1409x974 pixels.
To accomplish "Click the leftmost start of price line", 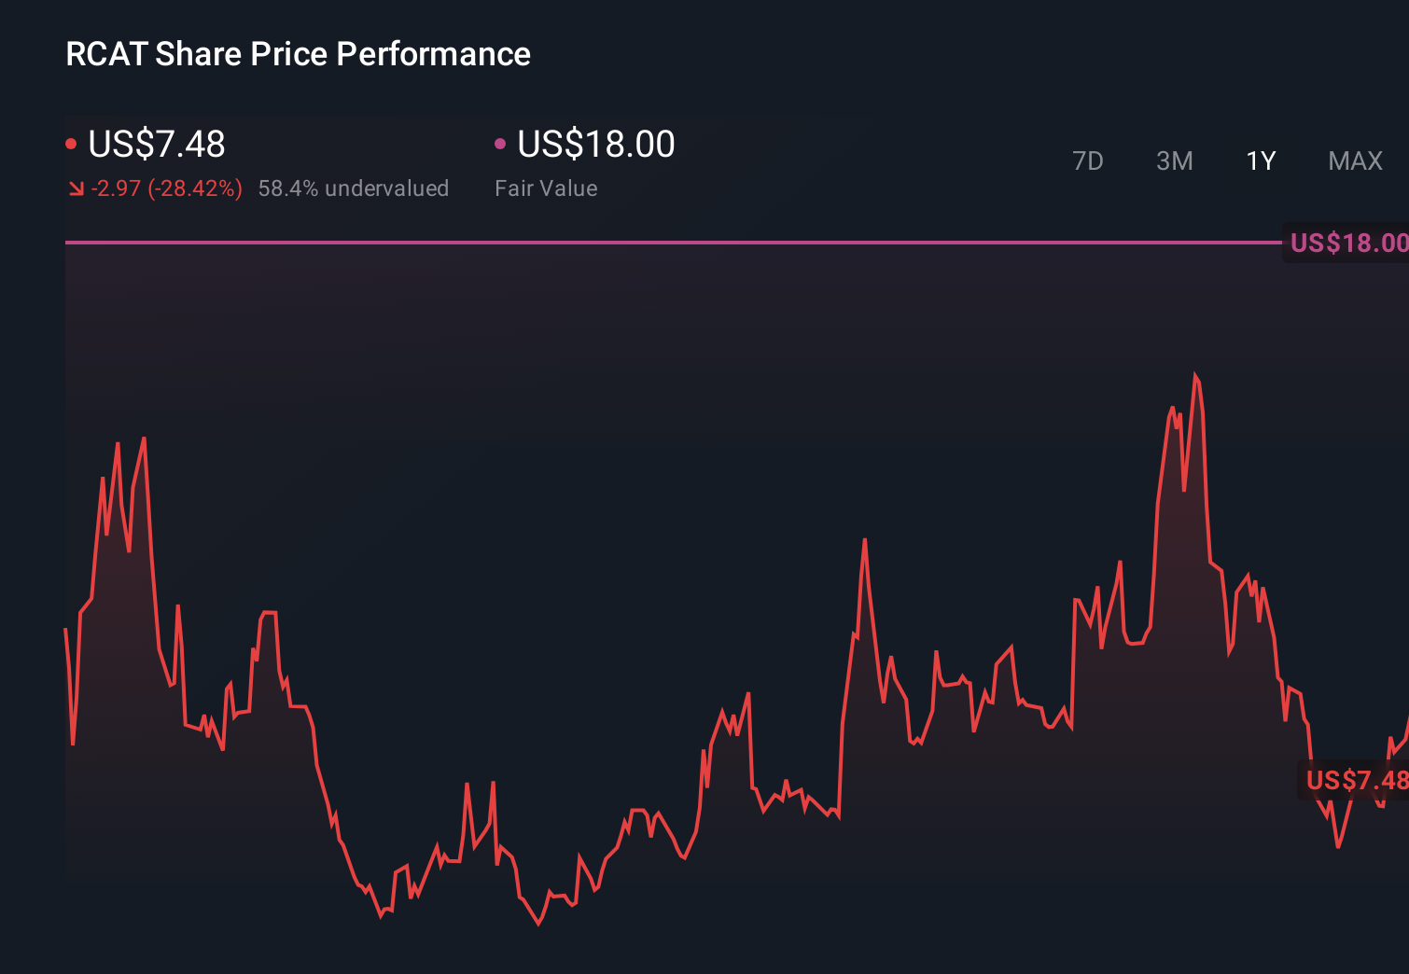I will pyautogui.click(x=65, y=630).
